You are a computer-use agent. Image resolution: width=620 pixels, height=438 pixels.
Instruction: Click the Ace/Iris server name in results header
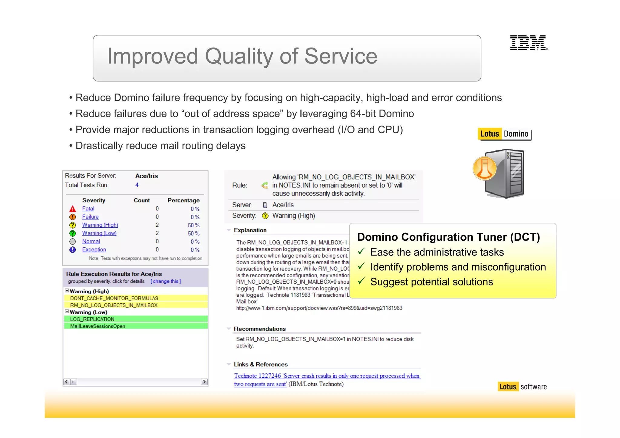(x=147, y=176)
